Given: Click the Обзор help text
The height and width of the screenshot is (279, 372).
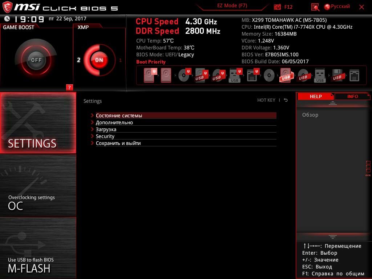Looking at the screenshot, I should pos(310,115).
